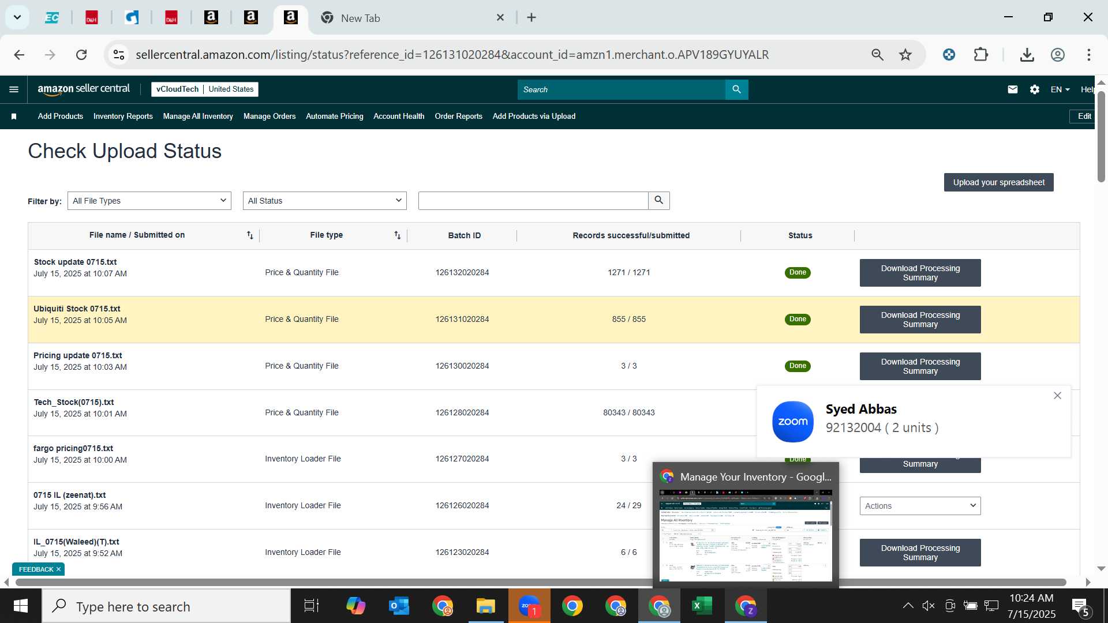
Task: Sort by File name / Submitted on arrows
Action: pos(250,235)
